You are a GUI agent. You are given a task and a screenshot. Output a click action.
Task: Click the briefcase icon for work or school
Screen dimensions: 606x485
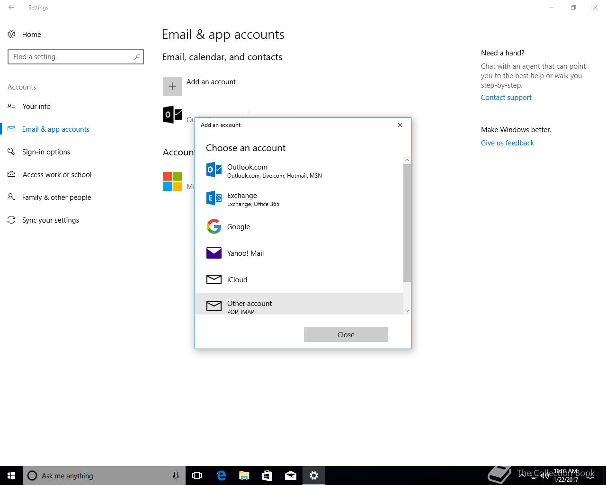[x=11, y=174]
